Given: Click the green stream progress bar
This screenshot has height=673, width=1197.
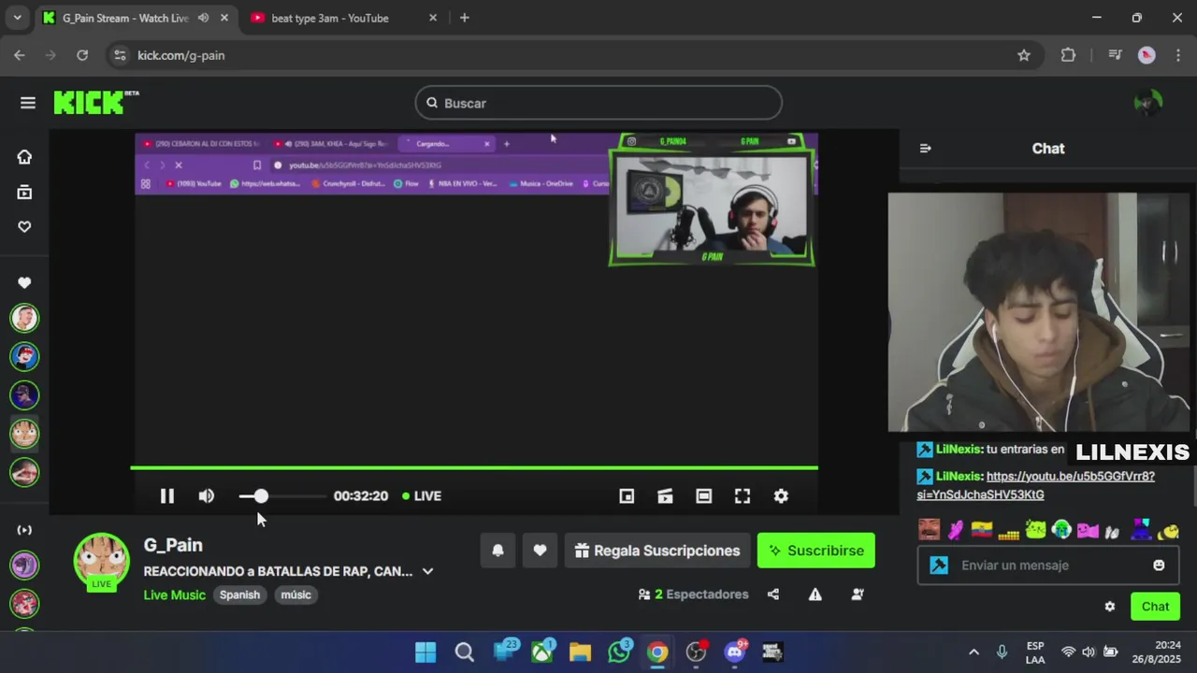Looking at the screenshot, I should pos(474,467).
